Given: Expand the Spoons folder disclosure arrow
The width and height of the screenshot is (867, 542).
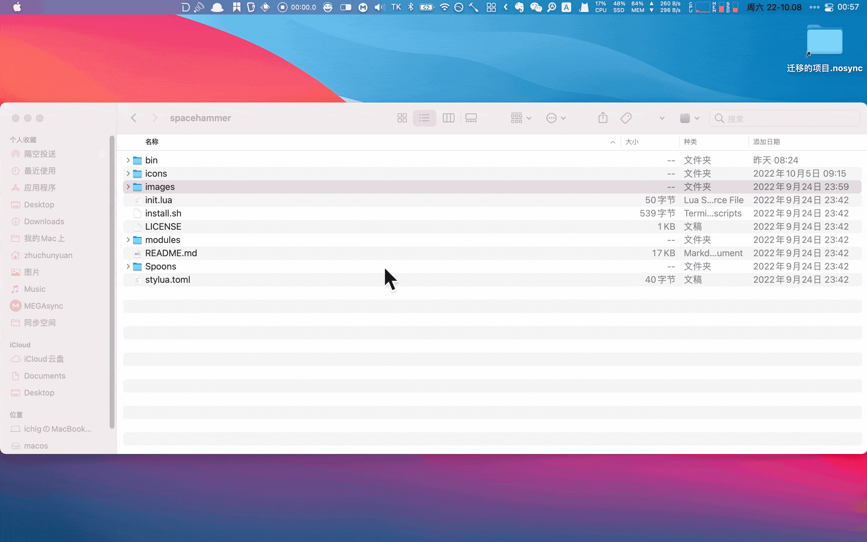Looking at the screenshot, I should pos(128,266).
